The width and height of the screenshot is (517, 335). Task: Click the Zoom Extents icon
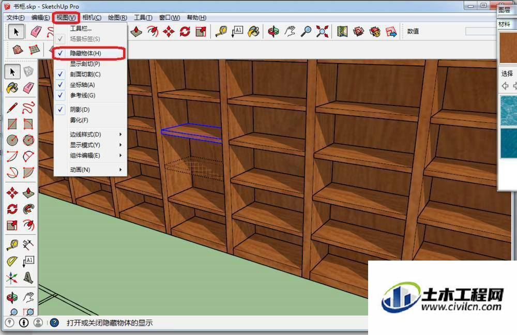(x=322, y=32)
